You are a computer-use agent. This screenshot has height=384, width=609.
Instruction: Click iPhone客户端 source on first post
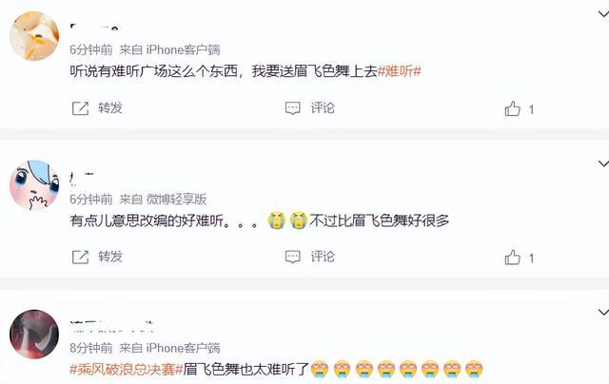point(184,49)
